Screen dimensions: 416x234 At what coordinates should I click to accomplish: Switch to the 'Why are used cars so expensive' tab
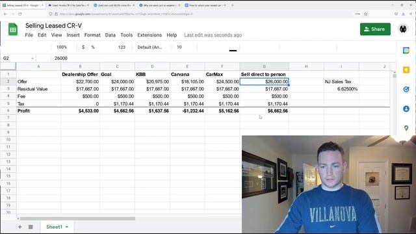click(x=160, y=5)
